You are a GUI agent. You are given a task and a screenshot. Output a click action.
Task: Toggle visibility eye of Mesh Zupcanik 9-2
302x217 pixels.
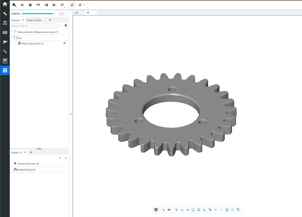65,43
